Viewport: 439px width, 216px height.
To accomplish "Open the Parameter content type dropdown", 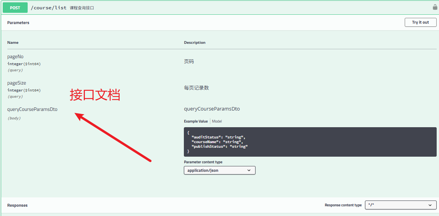I will click(220, 170).
